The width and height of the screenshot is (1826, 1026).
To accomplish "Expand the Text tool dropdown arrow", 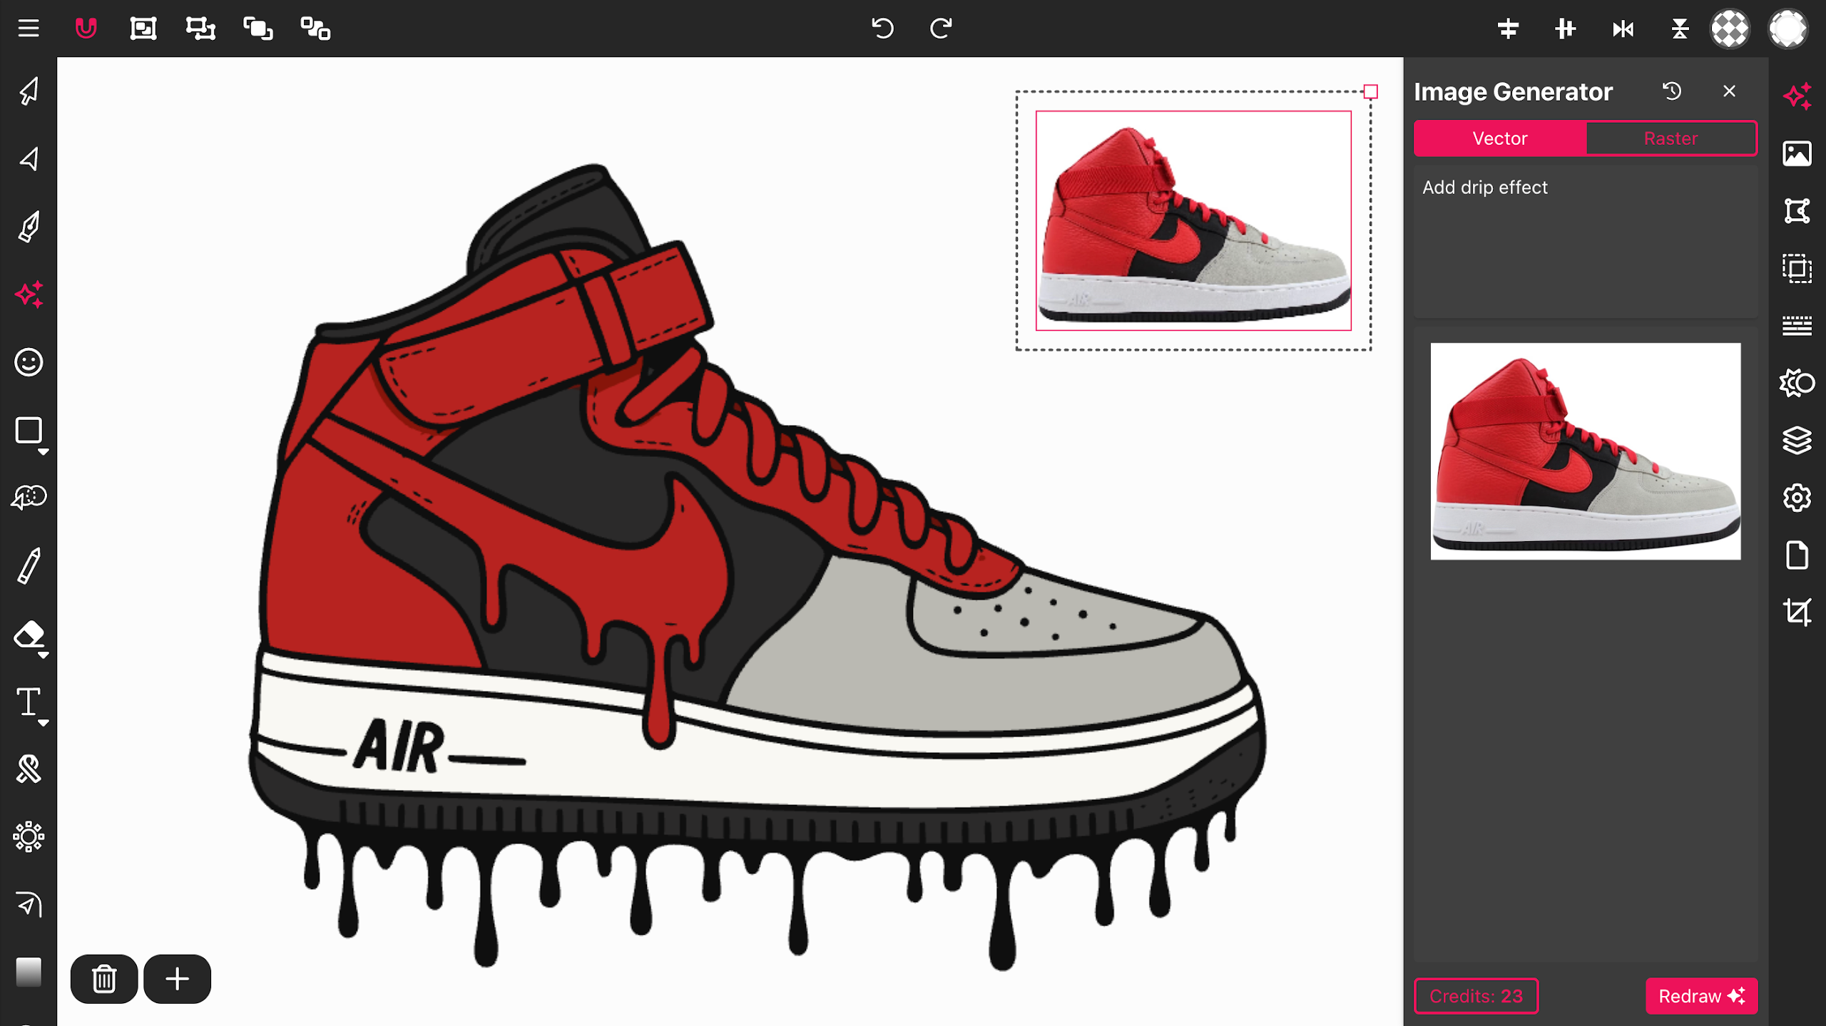I will click(x=44, y=723).
